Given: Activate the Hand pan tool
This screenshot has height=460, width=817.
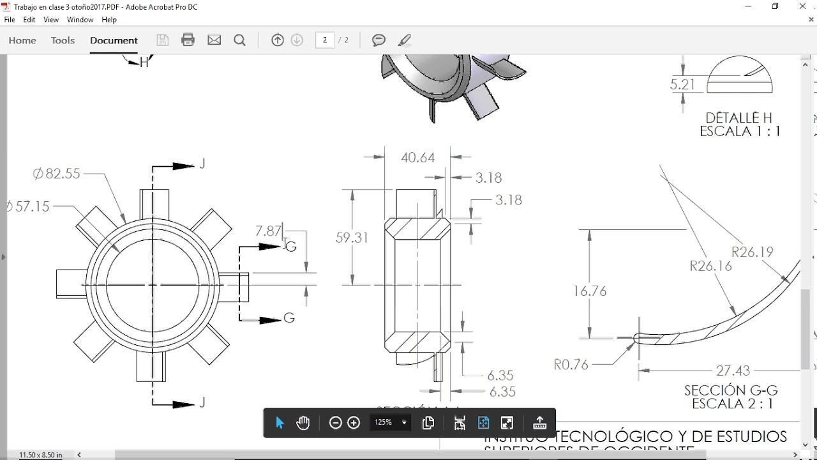Looking at the screenshot, I should coord(303,423).
